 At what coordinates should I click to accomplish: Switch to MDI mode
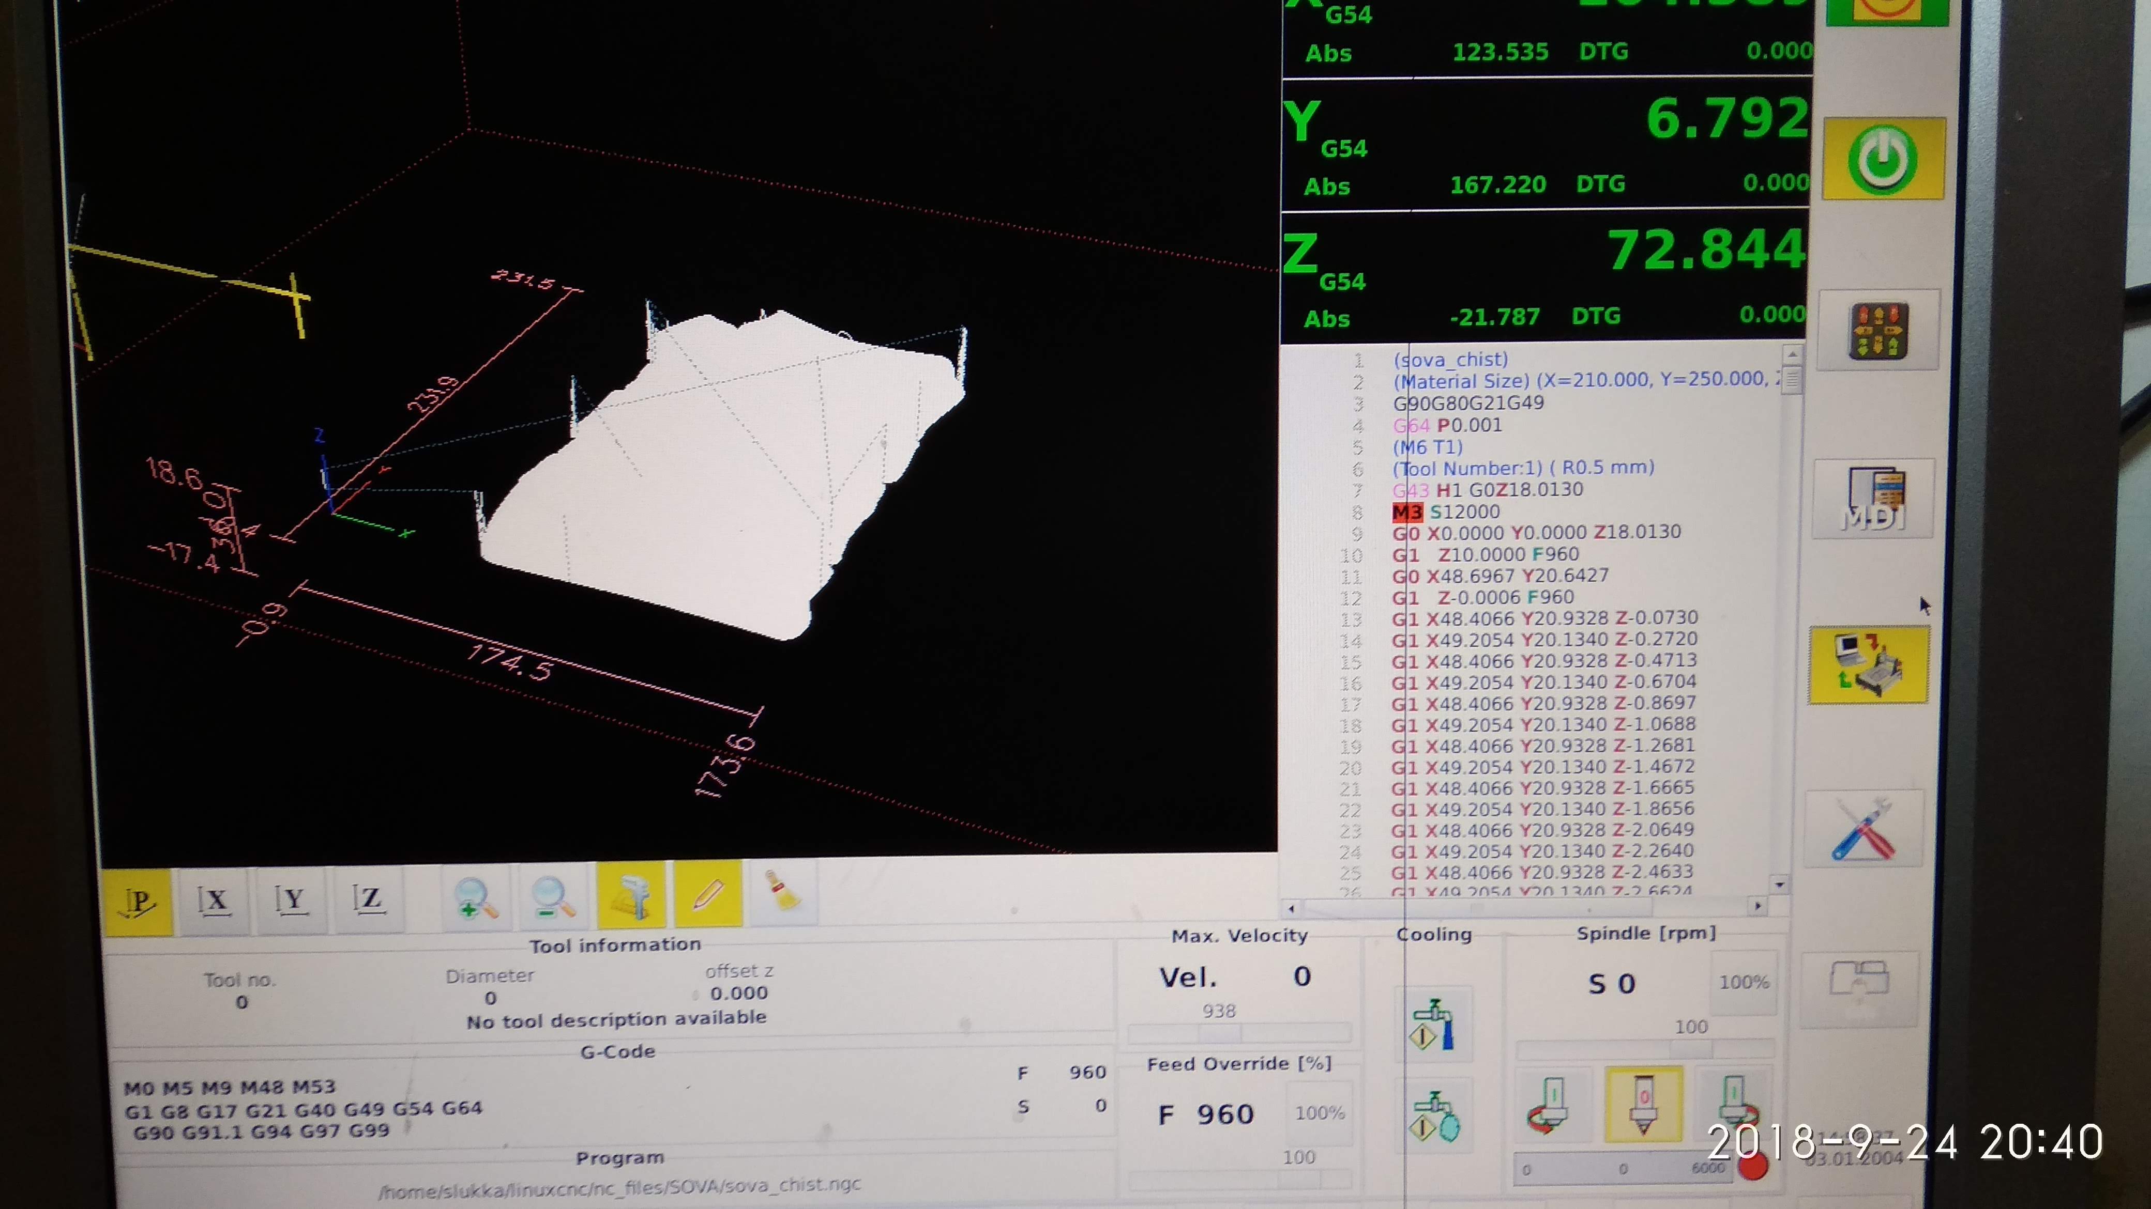(1873, 500)
